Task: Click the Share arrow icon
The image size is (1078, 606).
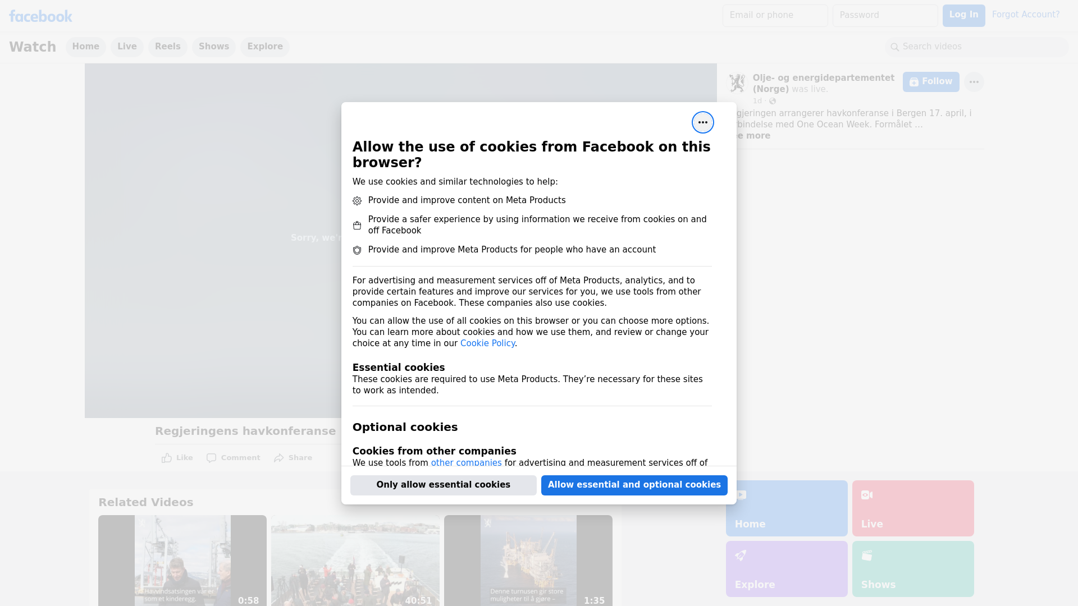Action: [279, 458]
